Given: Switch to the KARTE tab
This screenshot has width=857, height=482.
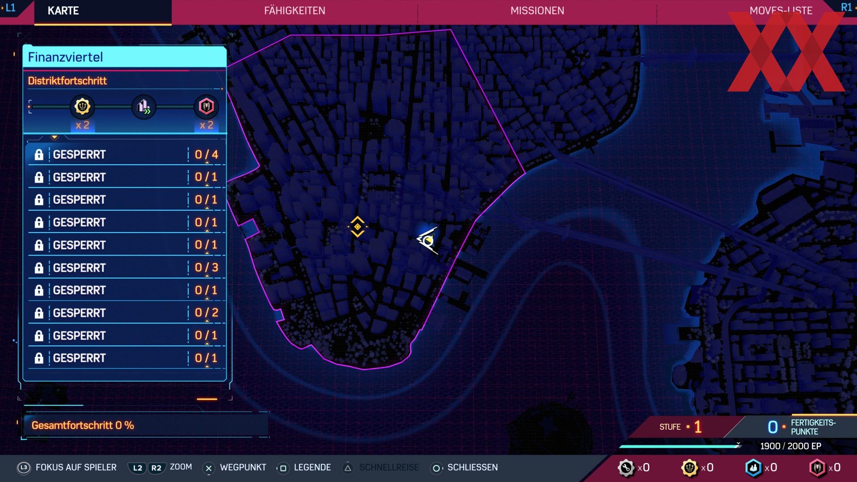Looking at the screenshot, I should 63,11.
